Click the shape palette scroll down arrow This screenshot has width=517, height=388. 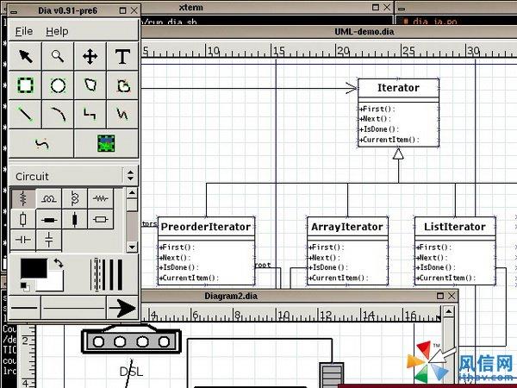click(x=132, y=247)
